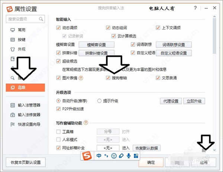Start voice input with the microphone icon
Image resolution: width=223 pixels, height=172 pixels.
point(129,156)
